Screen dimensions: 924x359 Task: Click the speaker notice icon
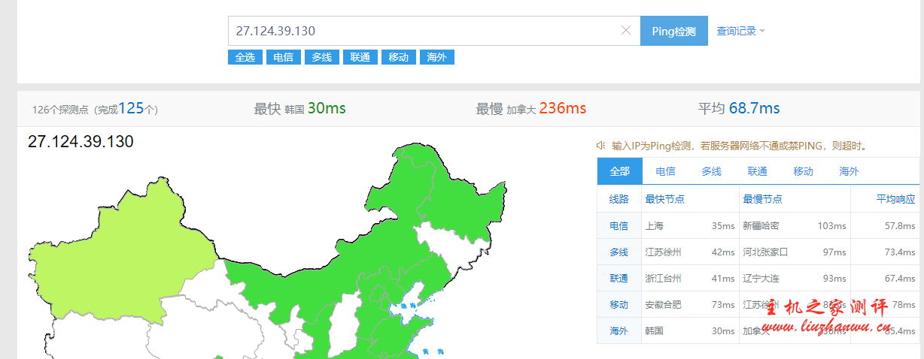pos(601,146)
